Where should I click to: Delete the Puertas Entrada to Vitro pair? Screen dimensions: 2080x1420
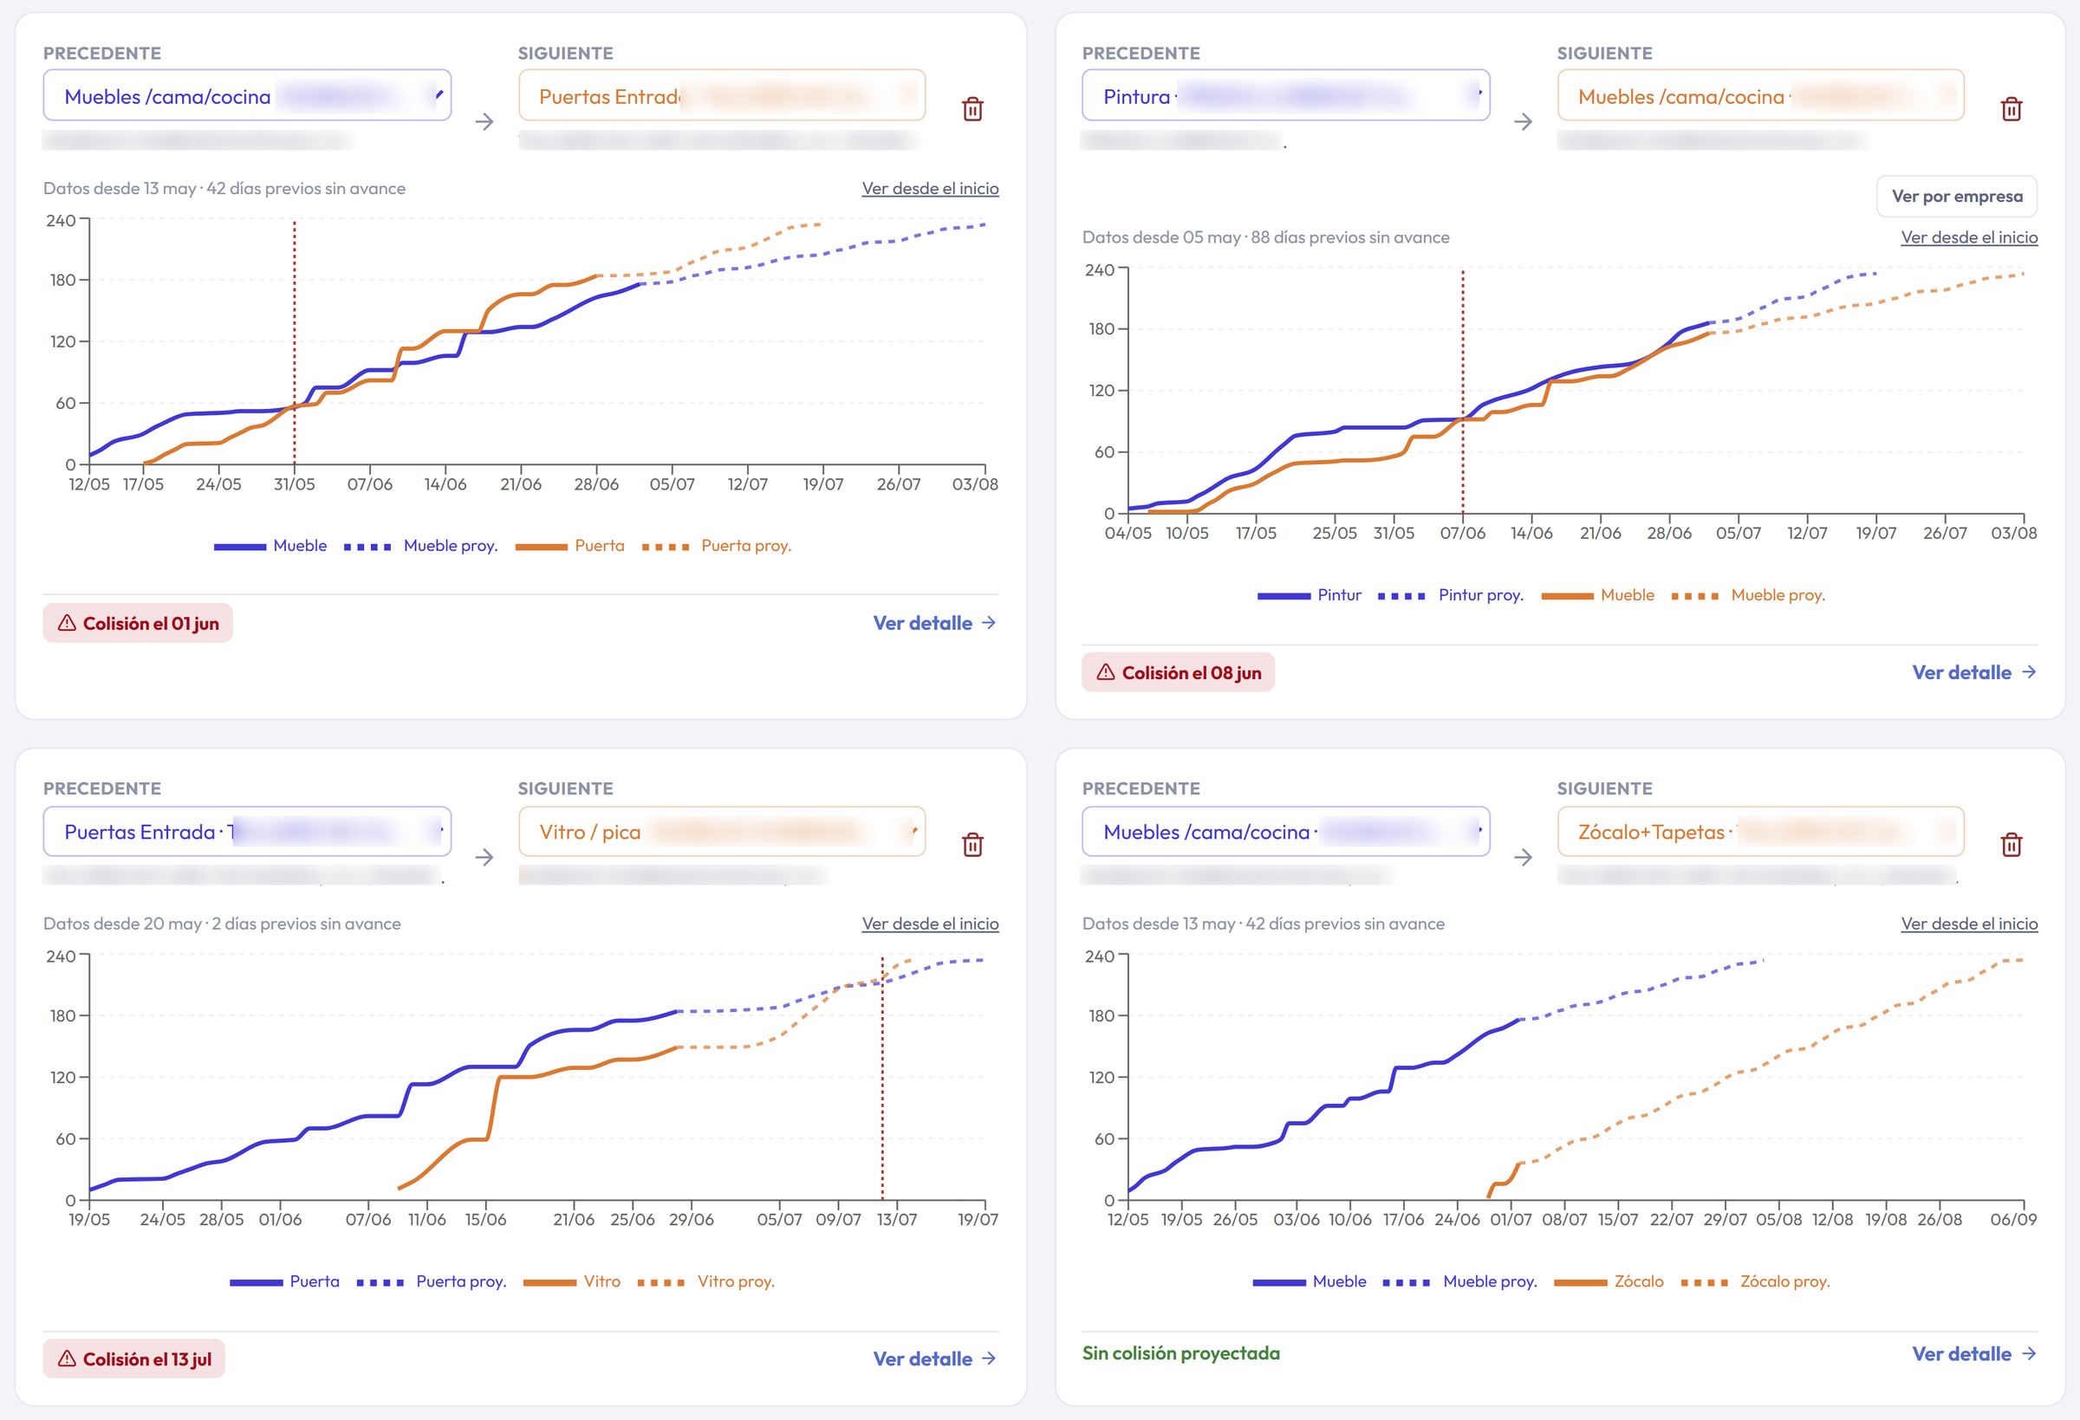[x=972, y=845]
